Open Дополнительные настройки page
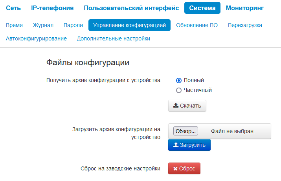This screenshot has height=181, width=281. click(114, 38)
